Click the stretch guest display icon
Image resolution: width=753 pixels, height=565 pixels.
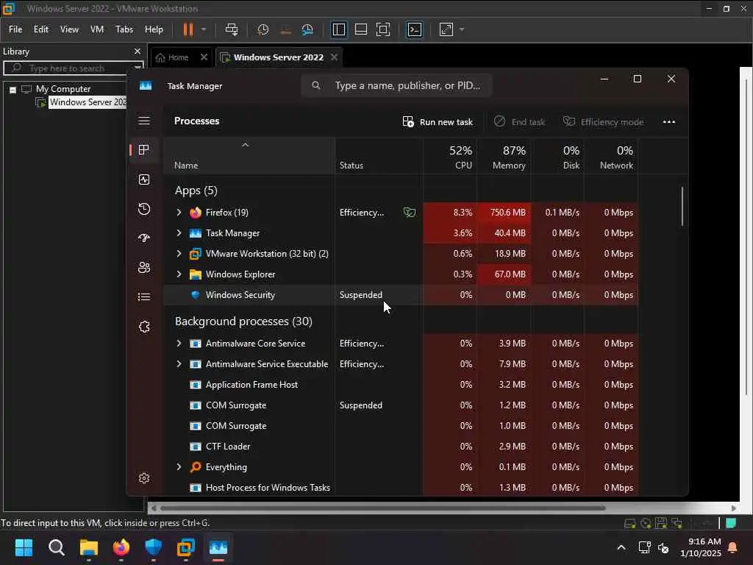click(x=446, y=29)
